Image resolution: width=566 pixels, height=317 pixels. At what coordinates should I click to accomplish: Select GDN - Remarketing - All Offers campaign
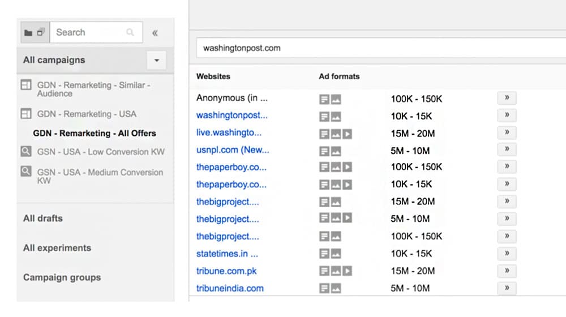click(95, 133)
